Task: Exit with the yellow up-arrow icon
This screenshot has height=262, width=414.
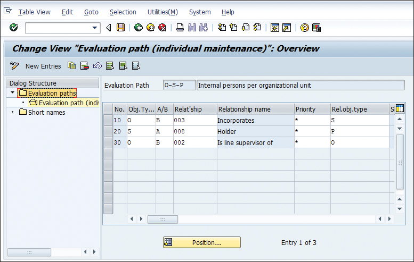Action: tap(150, 28)
